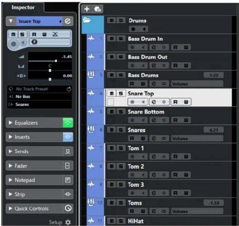
Task: Click the Snares group channel mixer icon
Action: [x=91, y=129]
